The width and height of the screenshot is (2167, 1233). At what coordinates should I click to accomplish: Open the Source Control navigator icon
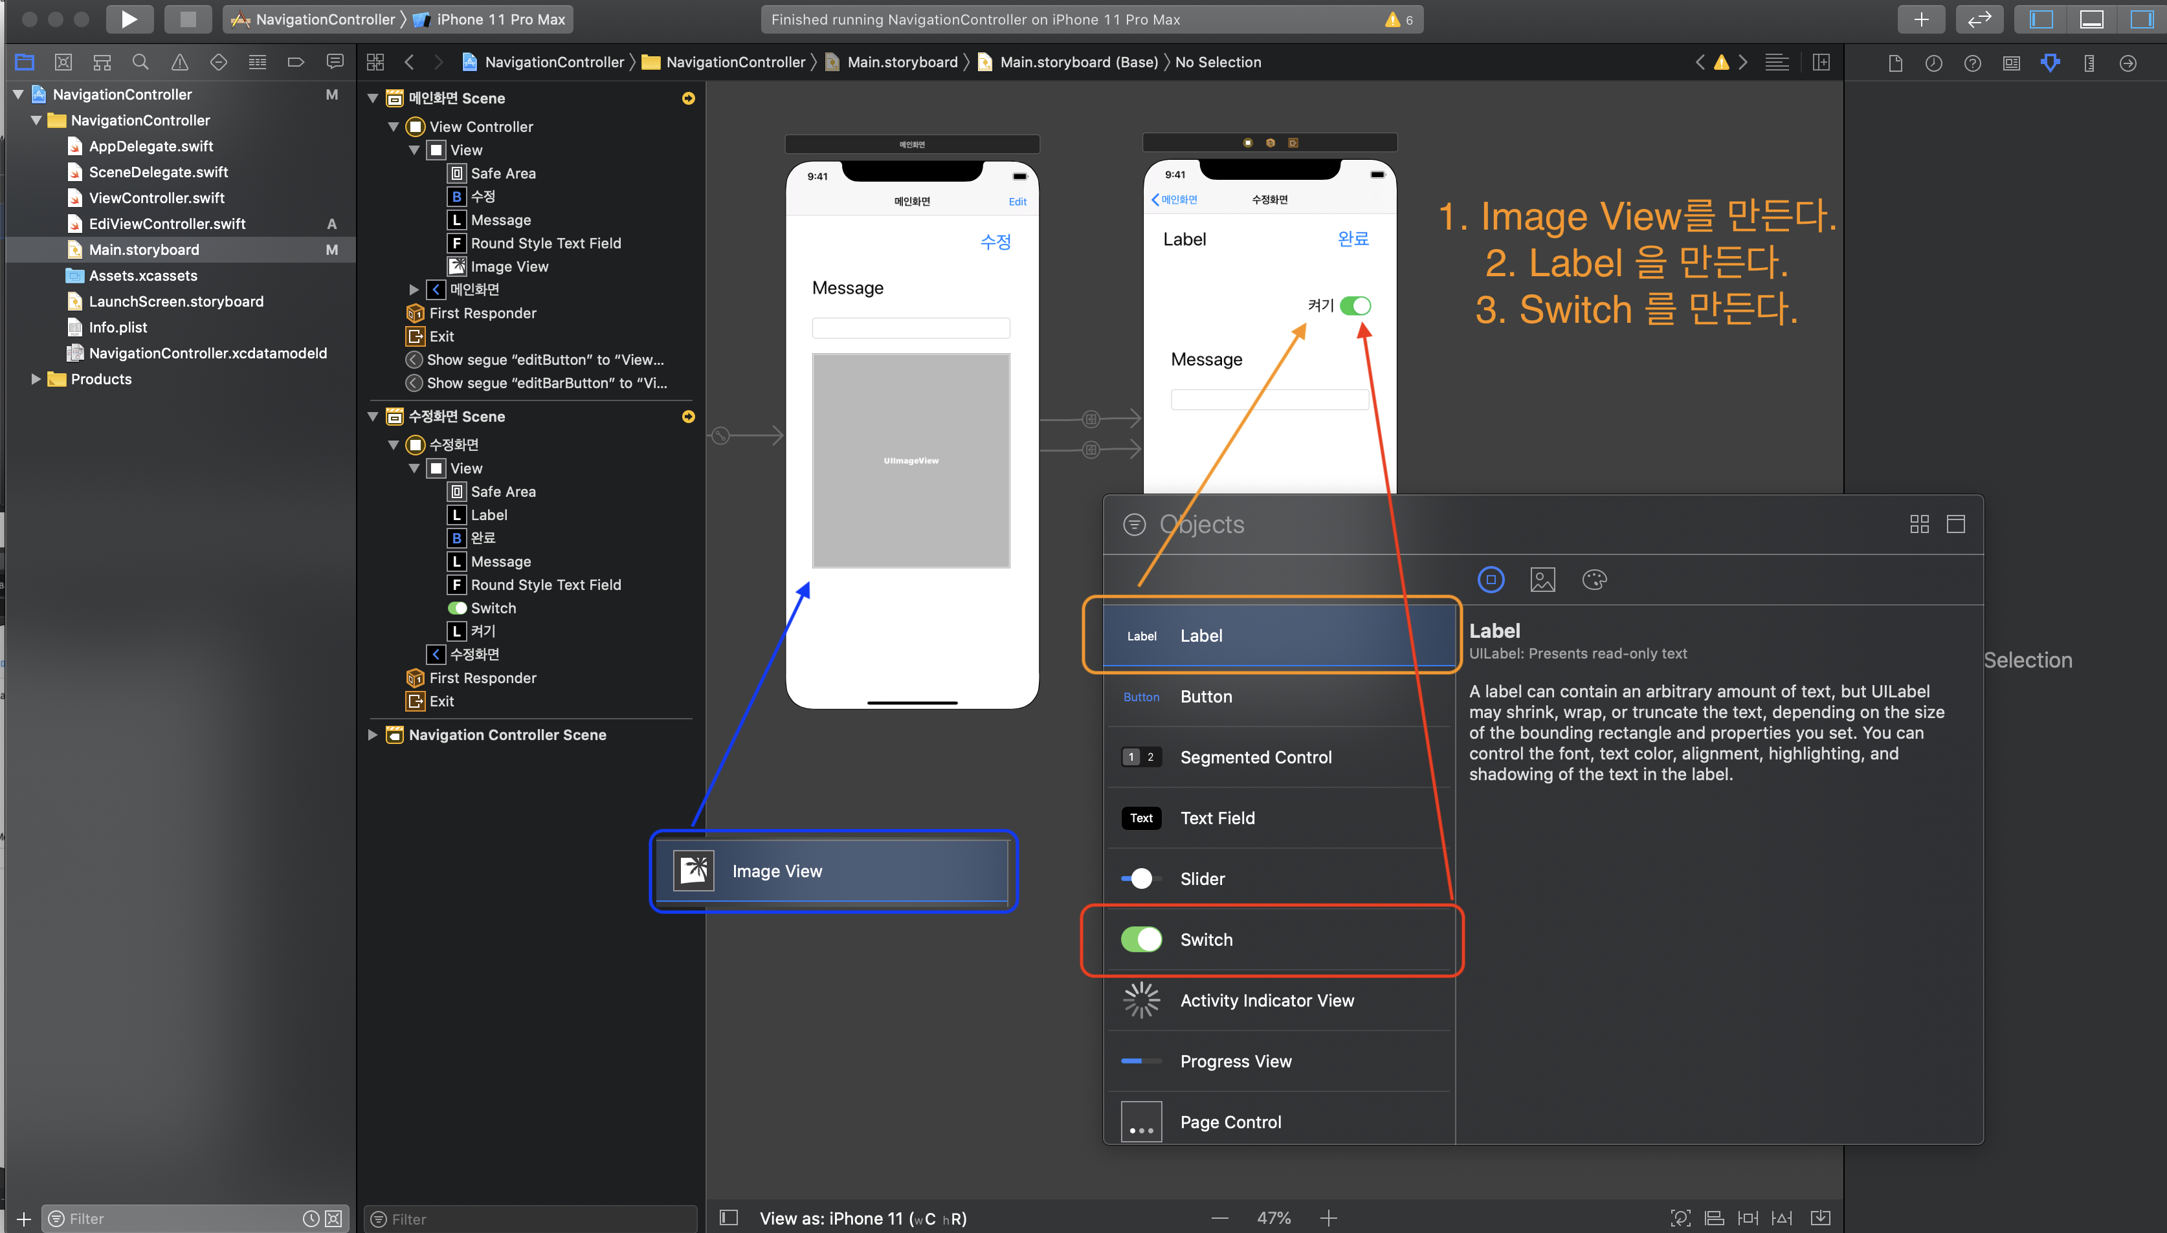63,62
